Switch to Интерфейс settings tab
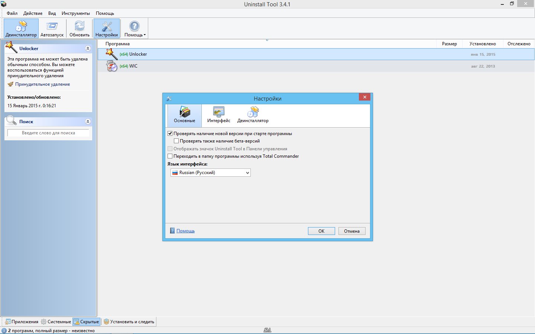535x334 pixels. coord(219,115)
